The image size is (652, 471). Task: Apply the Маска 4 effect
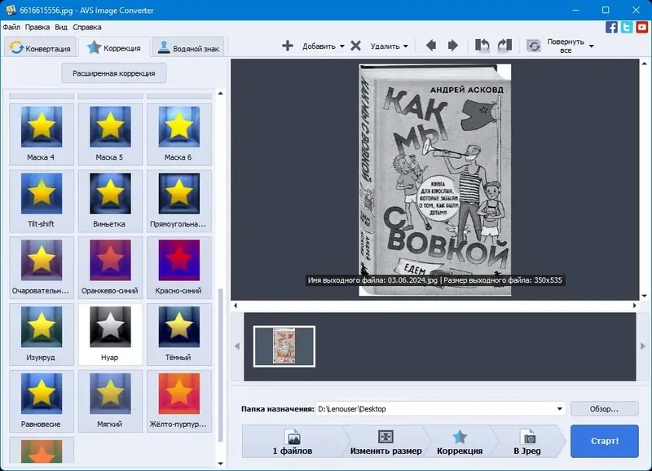pos(42,134)
